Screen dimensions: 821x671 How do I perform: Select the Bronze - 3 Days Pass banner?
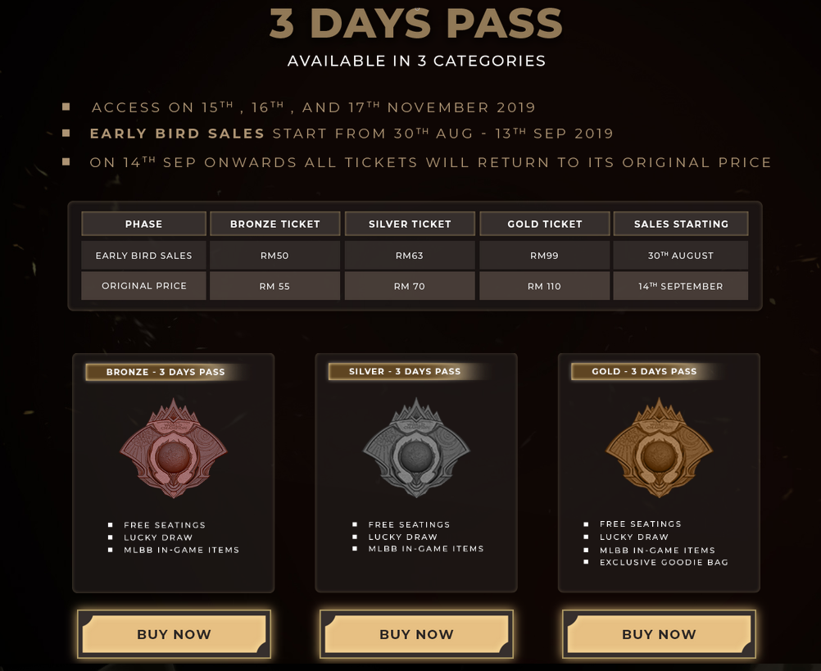(x=166, y=372)
